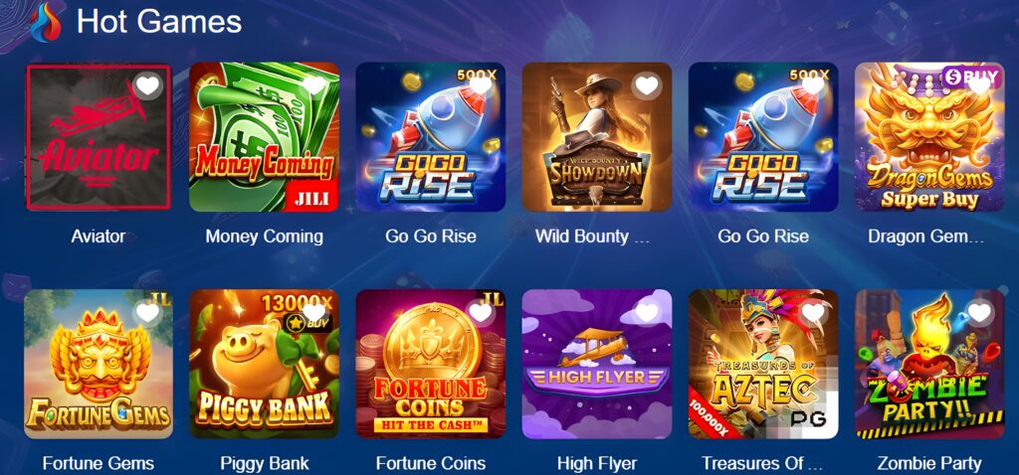Open Fortune Coins Hit the Cash
Viewport: 1019px width, 475px height.
coord(430,364)
